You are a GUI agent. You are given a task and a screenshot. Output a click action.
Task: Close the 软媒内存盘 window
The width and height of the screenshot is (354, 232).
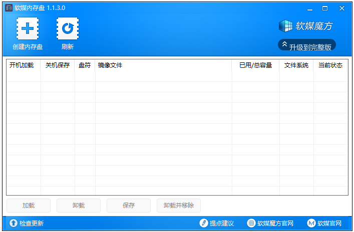coord(342,8)
